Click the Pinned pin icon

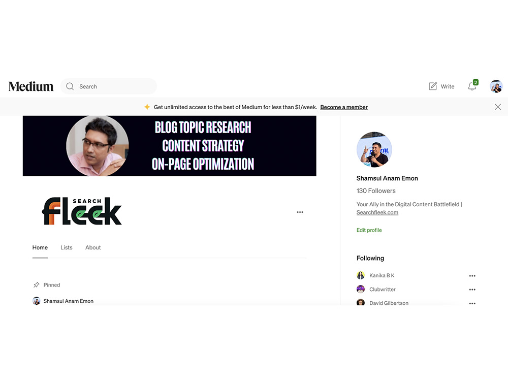point(36,285)
